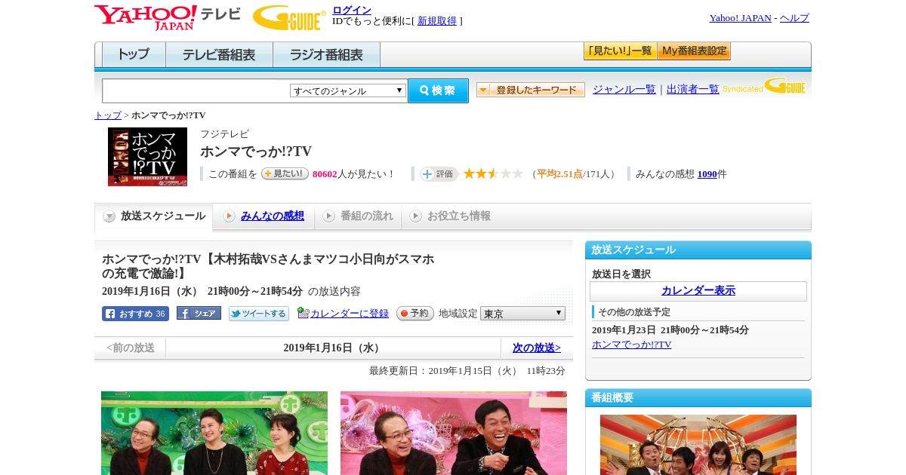This screenshot has height=475, width=906.
Task: Click the program search input field
Action: 196,90
